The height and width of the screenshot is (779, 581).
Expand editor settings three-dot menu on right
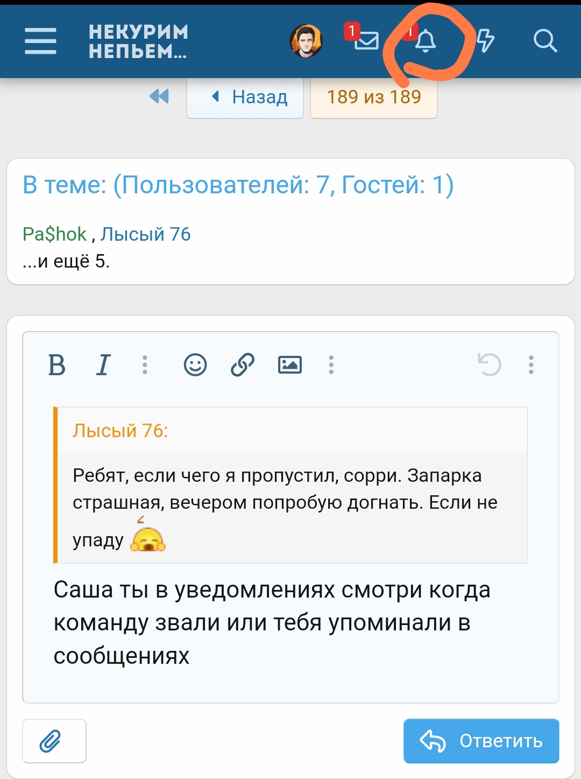[532, 364]
